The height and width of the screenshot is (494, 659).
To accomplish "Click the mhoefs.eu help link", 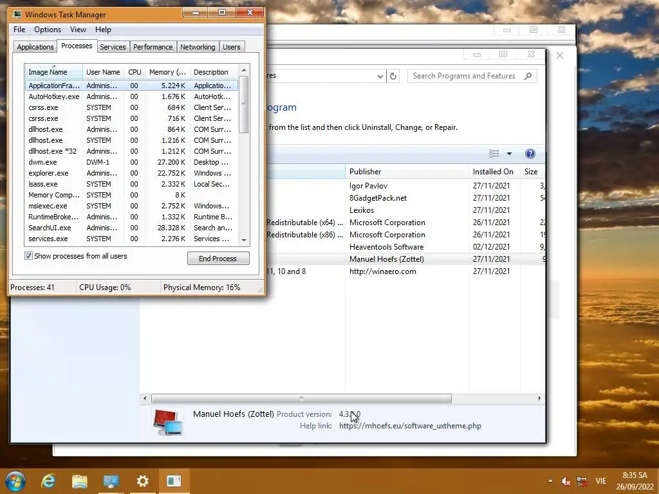I will pos(410,426).
